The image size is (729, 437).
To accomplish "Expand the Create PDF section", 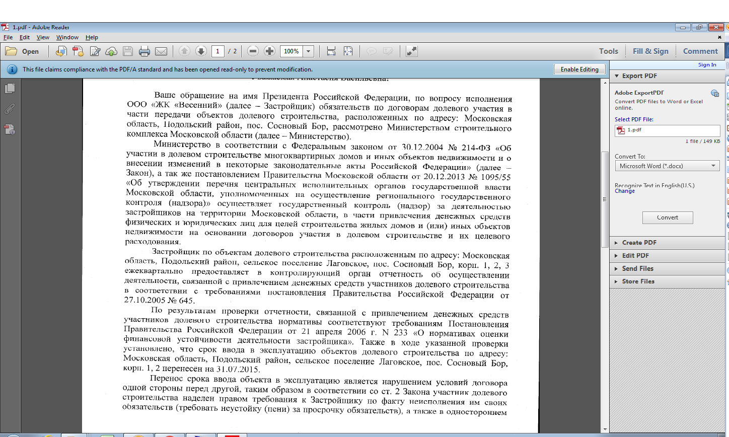I will coord(639,243).
